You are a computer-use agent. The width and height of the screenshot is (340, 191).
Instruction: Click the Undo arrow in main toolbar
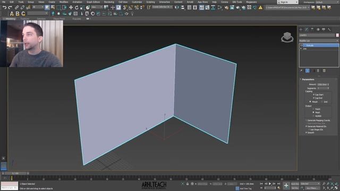(5, 7)
